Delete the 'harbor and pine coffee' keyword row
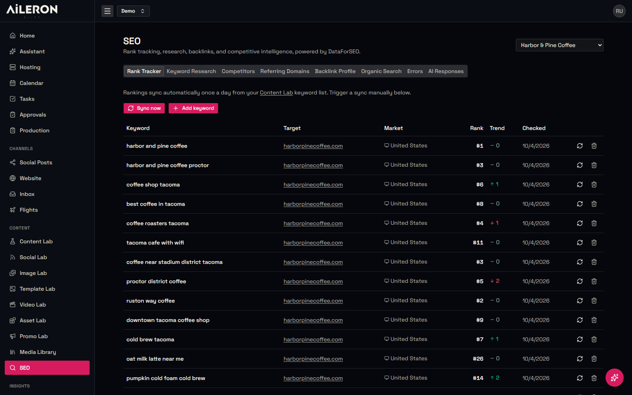Screen dimensions: 632x395 click(594, 146)
